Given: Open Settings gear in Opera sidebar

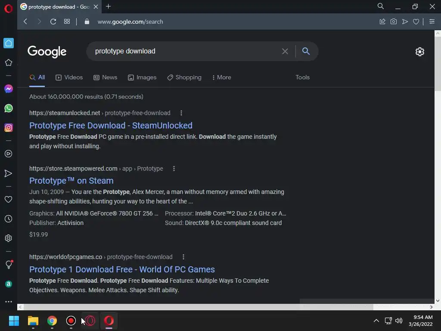Looking at the screenshot, I should [9, 238].
